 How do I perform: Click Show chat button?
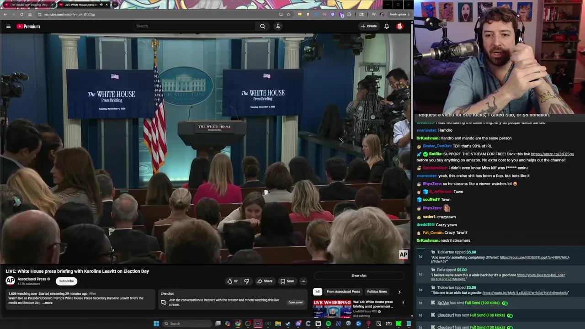click(359, 276)
